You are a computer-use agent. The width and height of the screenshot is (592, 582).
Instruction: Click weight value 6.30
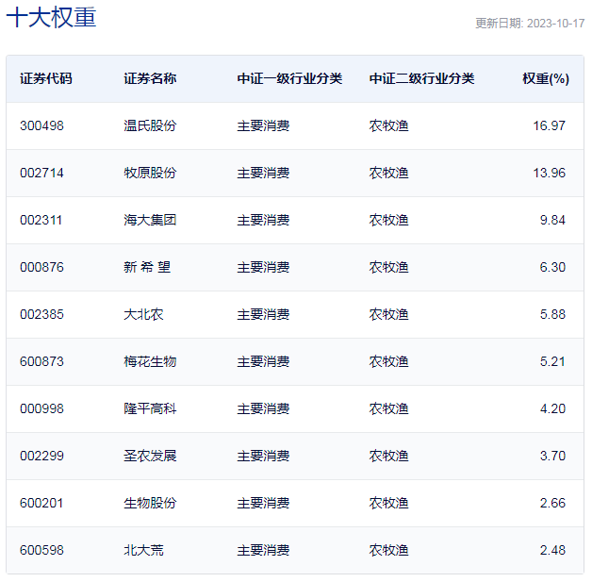tap(552, 267)
